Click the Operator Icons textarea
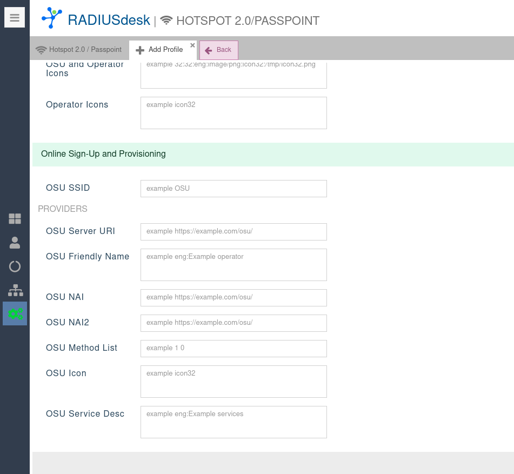Screen dimensions: 514x474 pyautogui.click(x=233, y=113)
